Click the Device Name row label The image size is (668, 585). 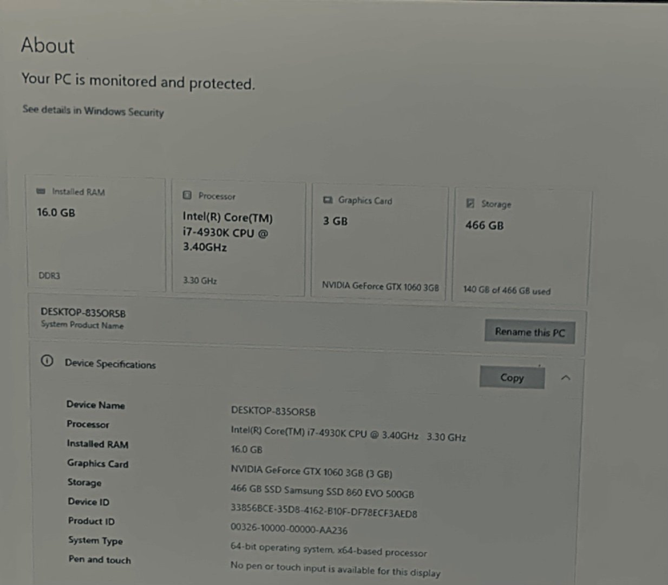[96, 405]
